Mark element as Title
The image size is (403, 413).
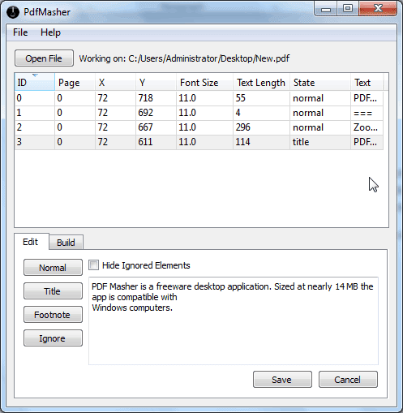click(x=53, y=291)
